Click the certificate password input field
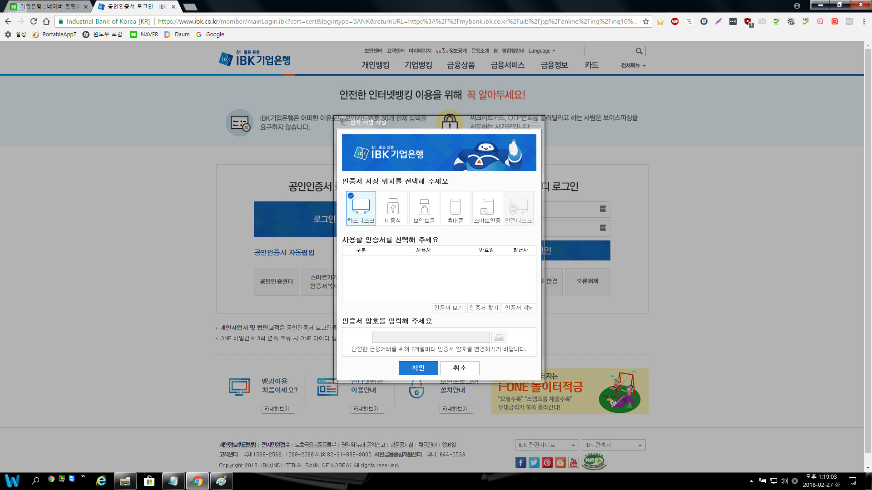 click(431, 338)
